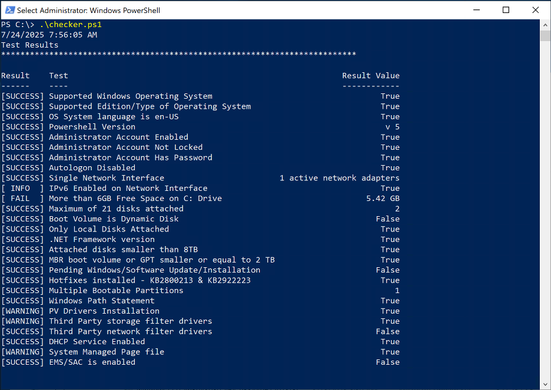Click the 'Result Value' column header
This screenshot has height=390, width=551.
(x=370, y=76)
